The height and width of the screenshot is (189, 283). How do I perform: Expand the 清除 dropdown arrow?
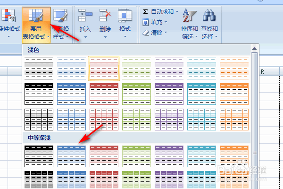point(166,33)
